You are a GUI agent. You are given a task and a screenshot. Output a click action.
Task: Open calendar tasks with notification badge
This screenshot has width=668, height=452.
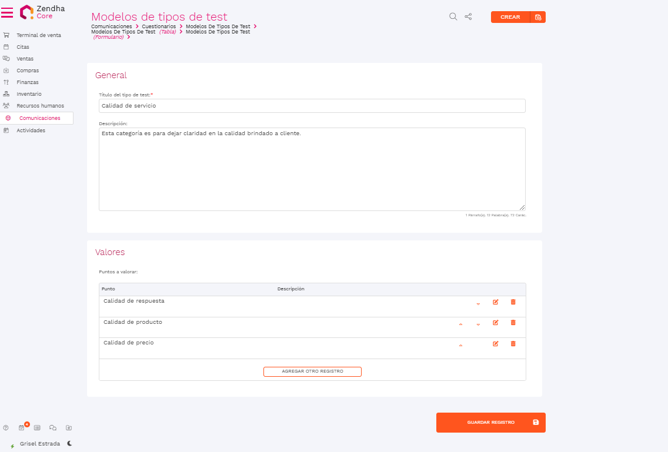[x=22, y=428]
